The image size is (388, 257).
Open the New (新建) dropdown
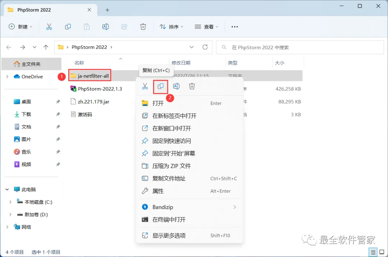click(x=20, y=27)
